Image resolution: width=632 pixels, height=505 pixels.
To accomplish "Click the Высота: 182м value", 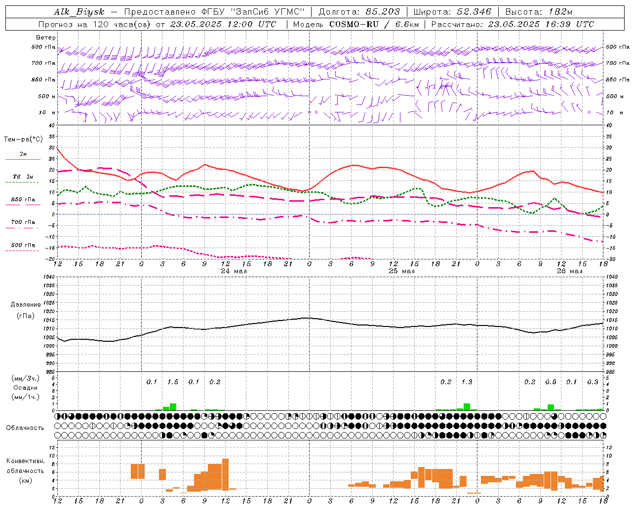I will (x=539, y=12).
